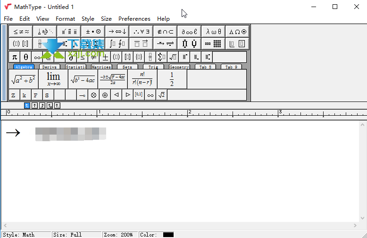Insert the pi symbol from small bar
Screen dimensions: 367x238
point(15,57)
